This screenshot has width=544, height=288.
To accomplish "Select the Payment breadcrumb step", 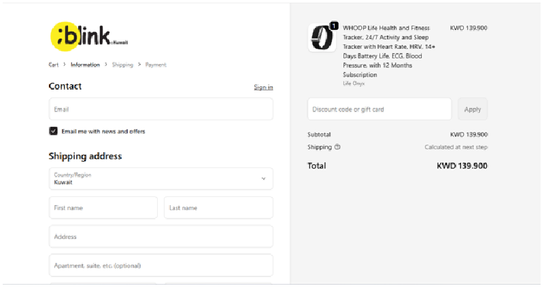I will tap(156, 65).
